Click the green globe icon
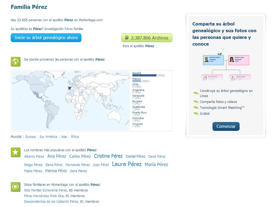Image resolution: width=272 pixels, height=207 pixels. [16, 61]
